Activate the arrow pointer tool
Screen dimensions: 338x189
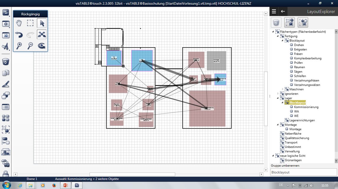(x=42, y=23)
